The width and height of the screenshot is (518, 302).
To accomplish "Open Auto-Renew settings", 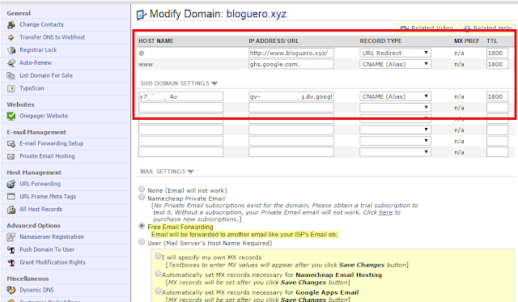I will [36, 63].
